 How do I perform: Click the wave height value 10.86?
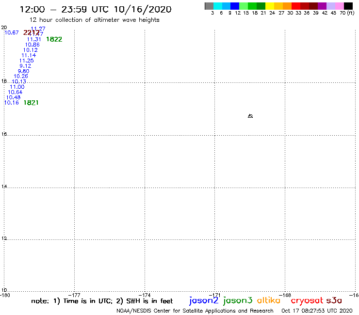pos(33,45)
